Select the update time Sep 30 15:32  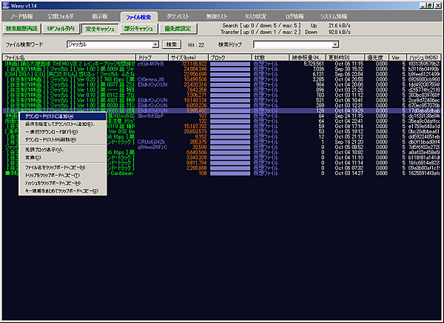point(349,69)
